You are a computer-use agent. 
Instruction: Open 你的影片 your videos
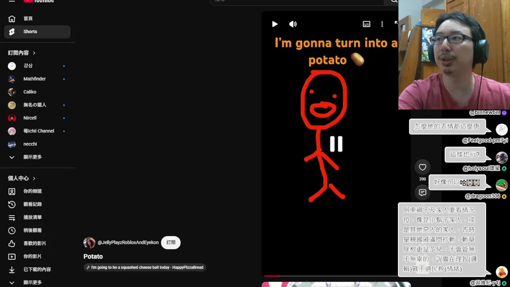37,256
